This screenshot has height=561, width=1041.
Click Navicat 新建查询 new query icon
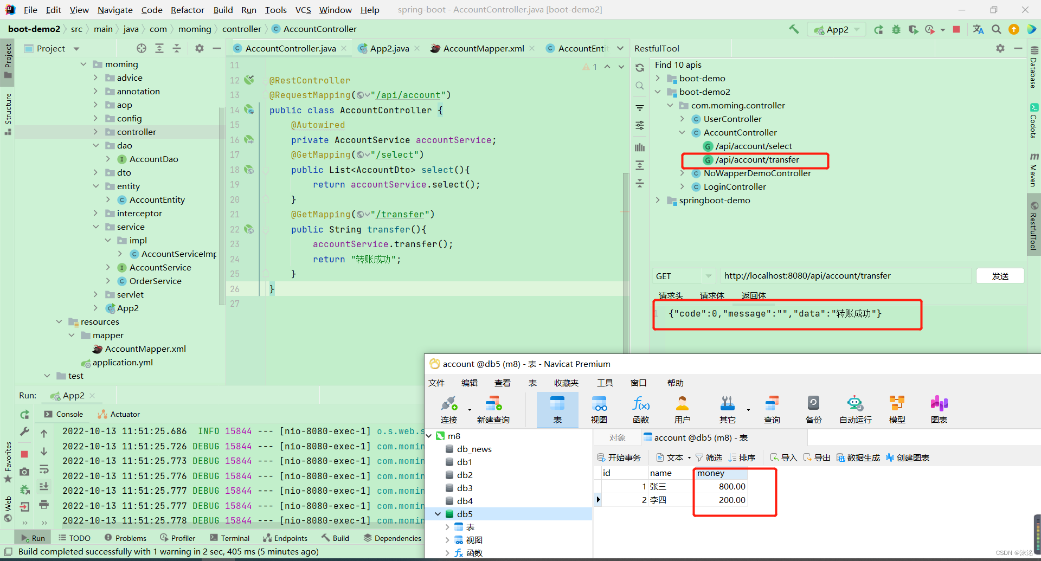(x=493, y=409)
